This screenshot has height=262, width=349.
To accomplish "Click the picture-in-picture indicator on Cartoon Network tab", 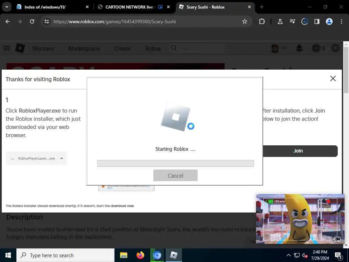I will click(x=160, y=7).
